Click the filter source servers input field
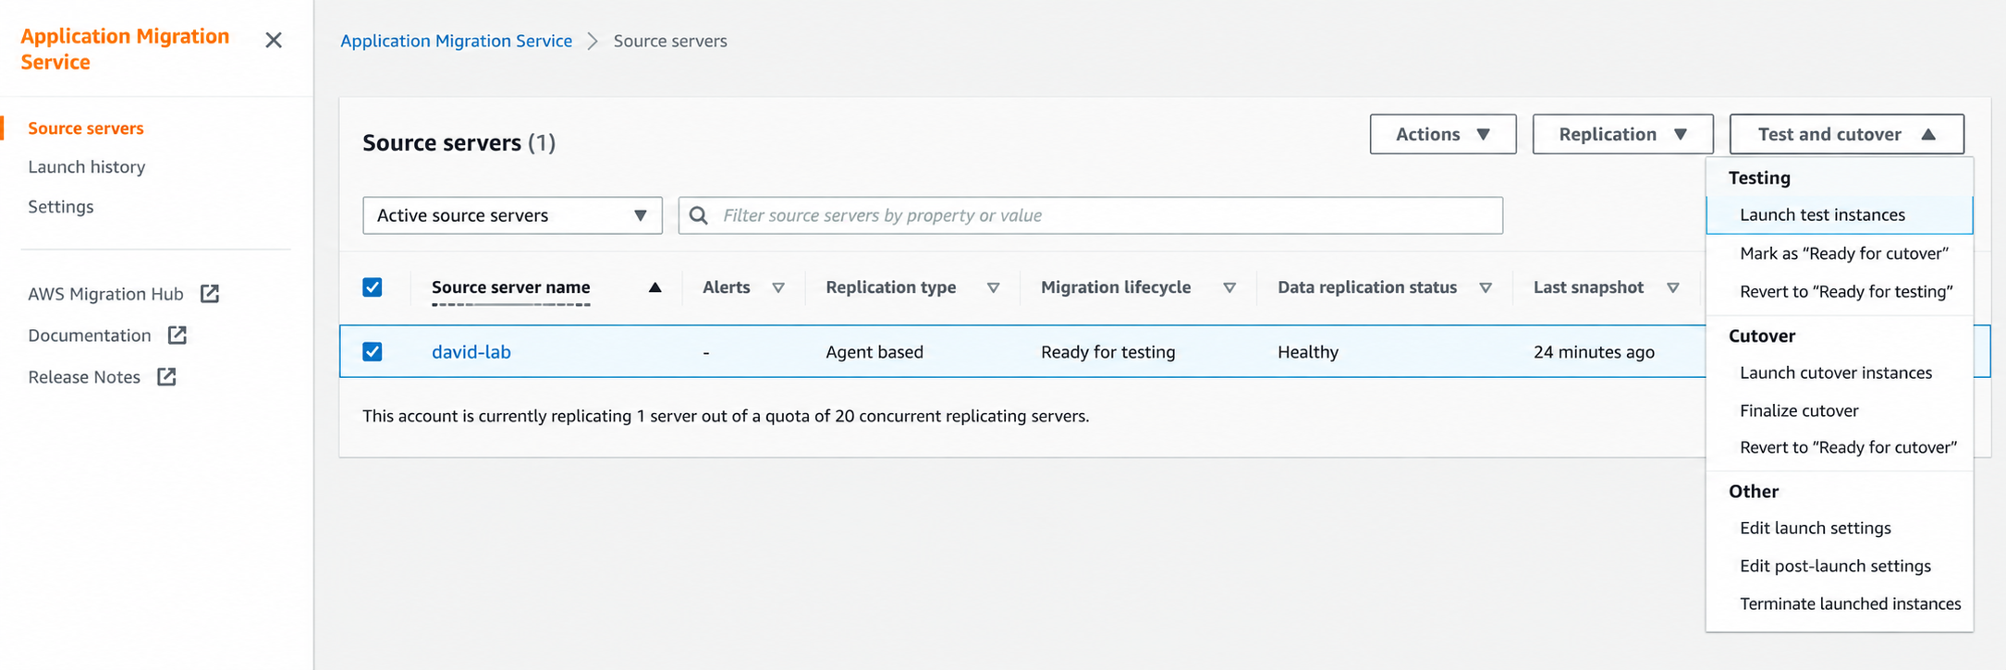The image size is (2006, 670). (x=1090, y=215)
